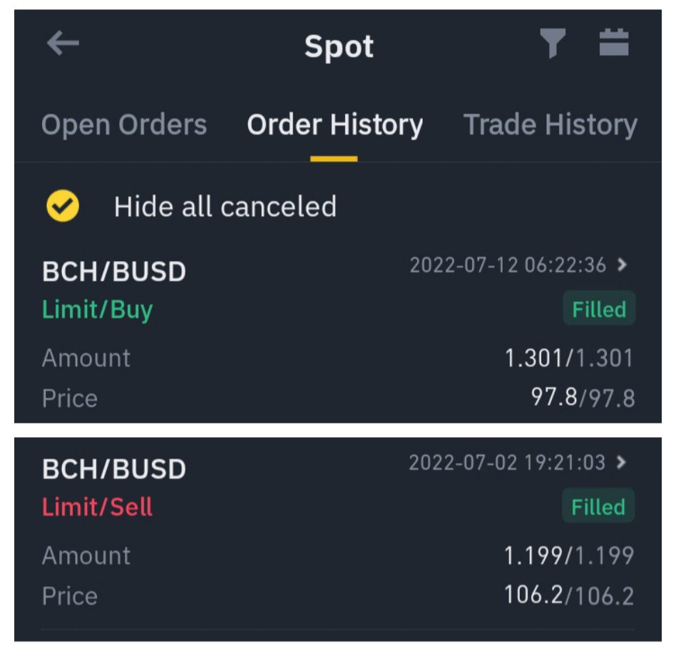
Task: Open the filter funnel icon
Action: (552, 43)
